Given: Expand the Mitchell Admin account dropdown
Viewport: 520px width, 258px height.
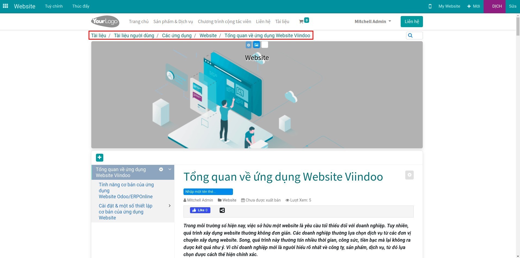Looking at the screenshot, I should [372, 21].
